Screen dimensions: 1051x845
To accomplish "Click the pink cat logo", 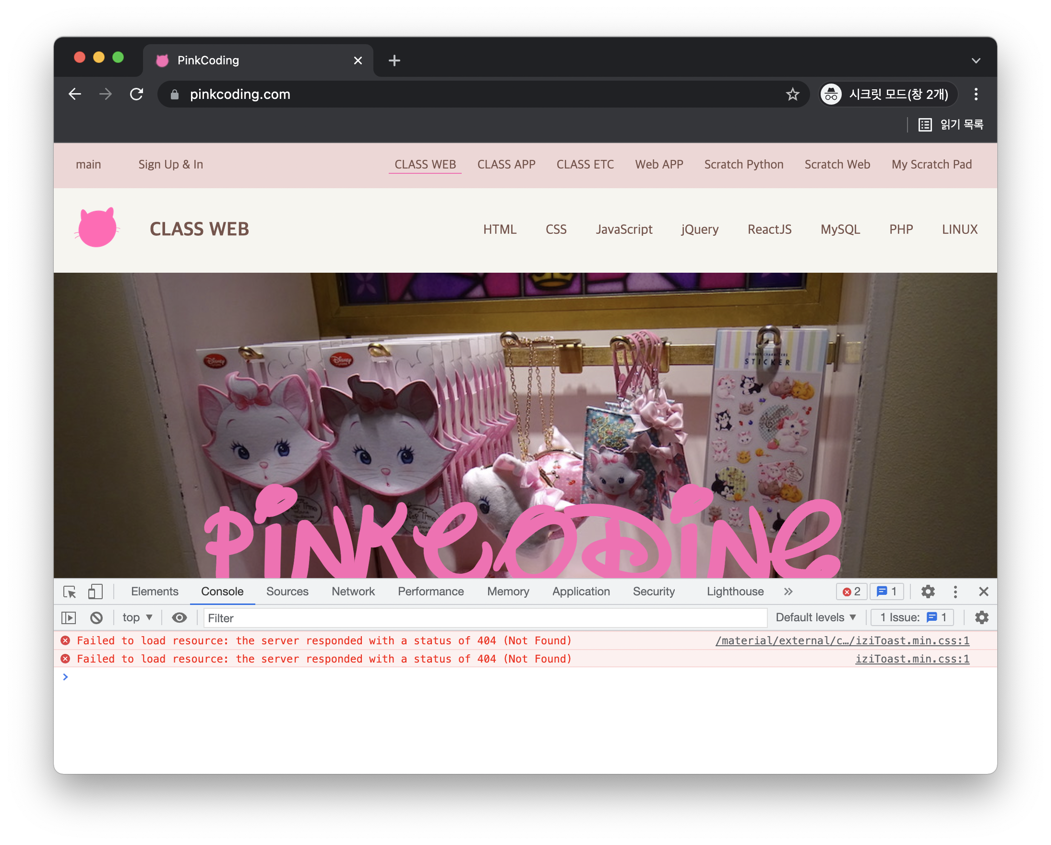I will point(97,228).
